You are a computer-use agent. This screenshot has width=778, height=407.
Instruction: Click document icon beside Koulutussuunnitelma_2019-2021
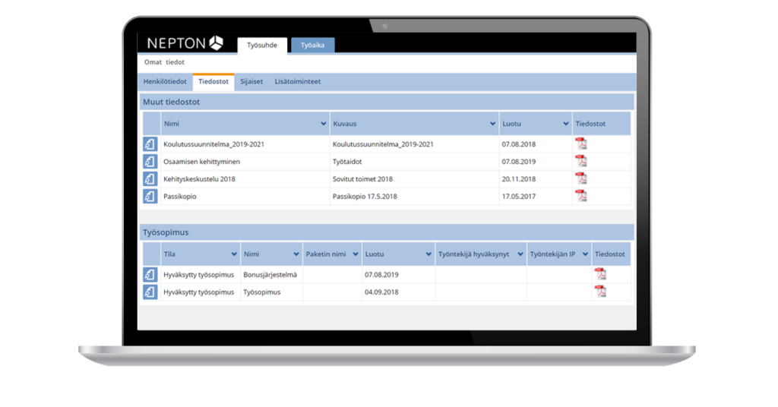pos(150,144)
